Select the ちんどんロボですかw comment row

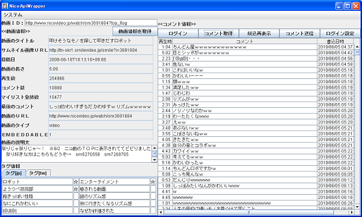(256, 168)
